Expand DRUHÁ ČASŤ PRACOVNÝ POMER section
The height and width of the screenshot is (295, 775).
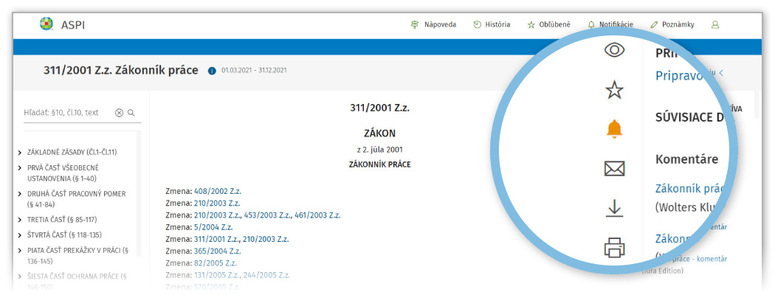tap(19, 194)
